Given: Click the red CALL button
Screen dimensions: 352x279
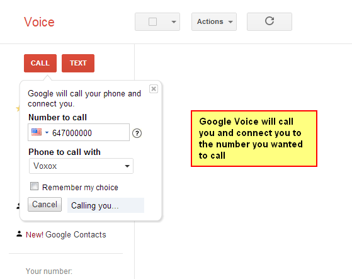Looking at the screenshot, I should [x=40, y=63].
